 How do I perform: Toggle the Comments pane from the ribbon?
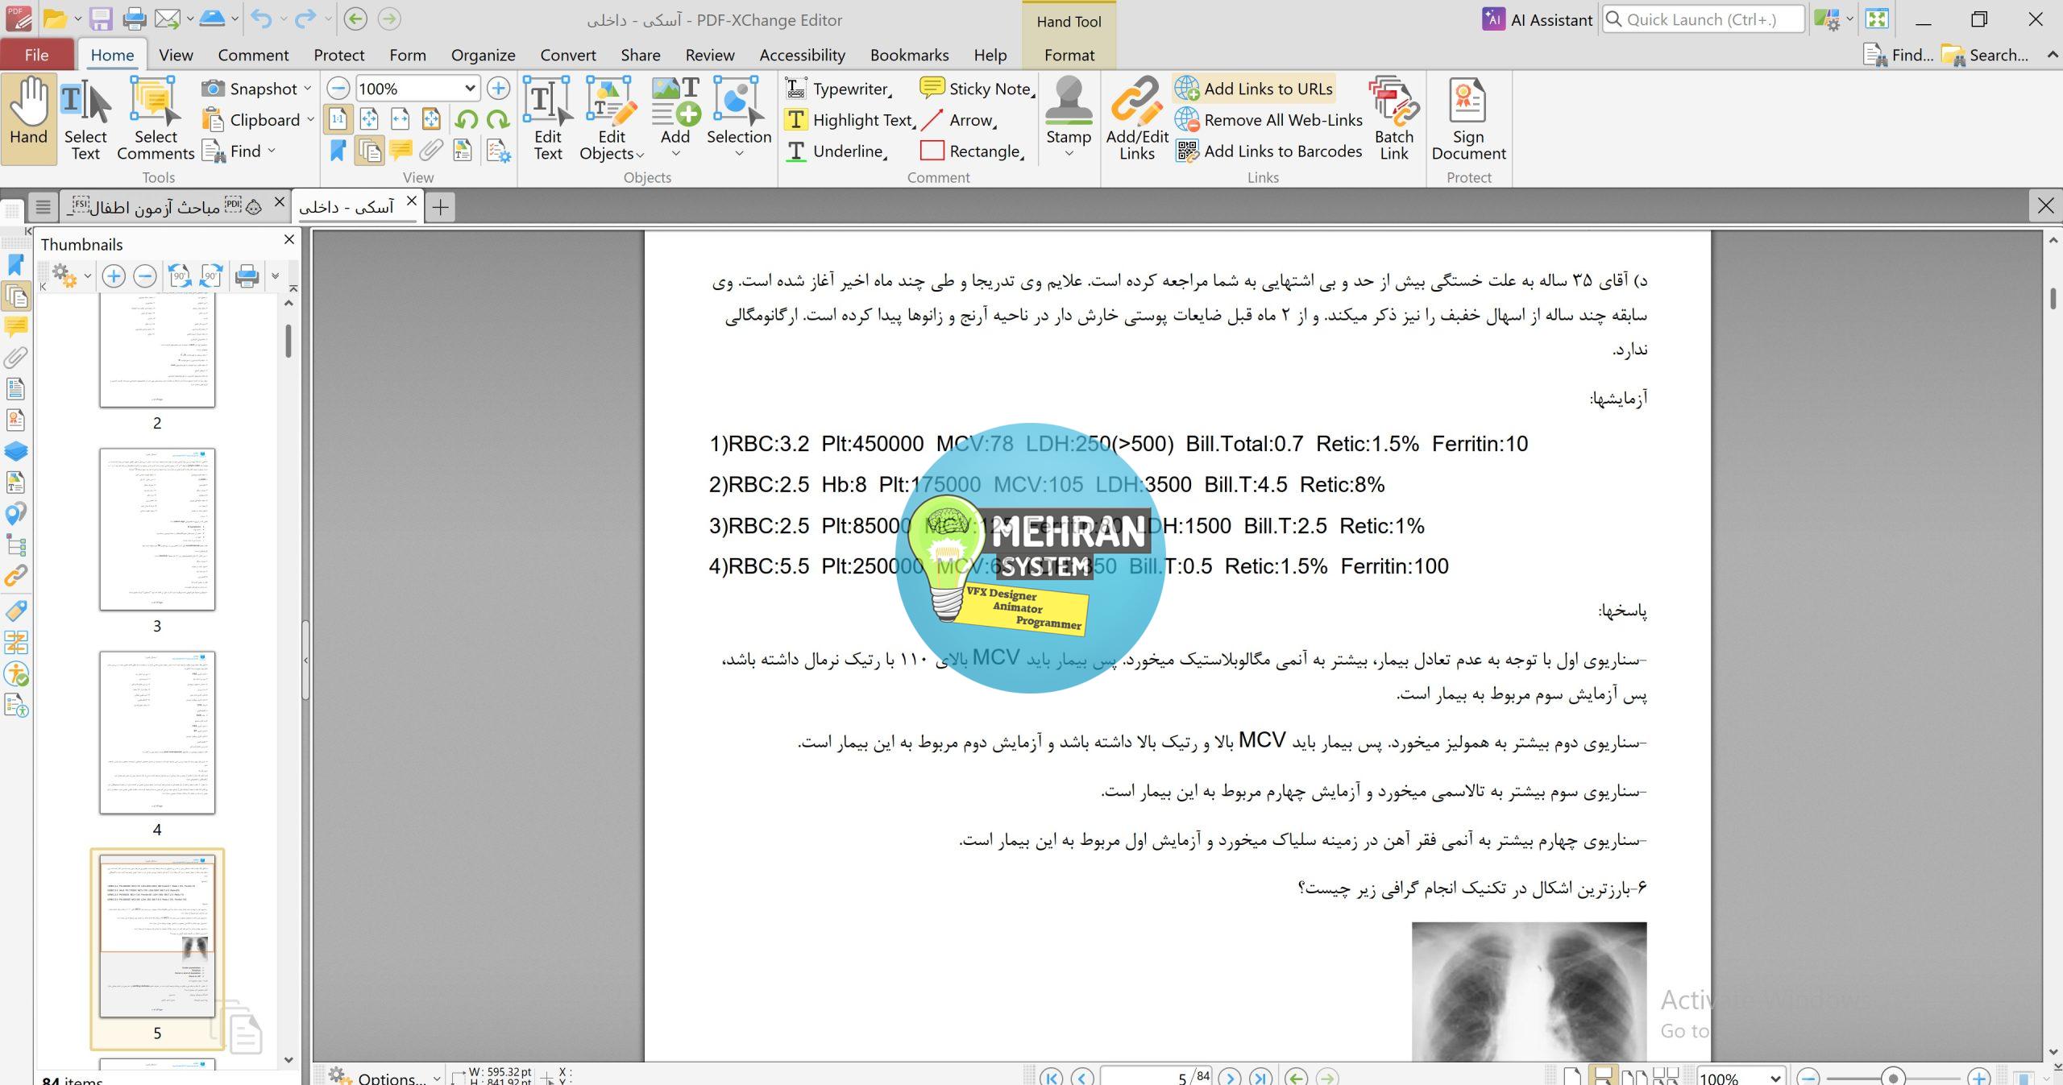tap(401, 151)
